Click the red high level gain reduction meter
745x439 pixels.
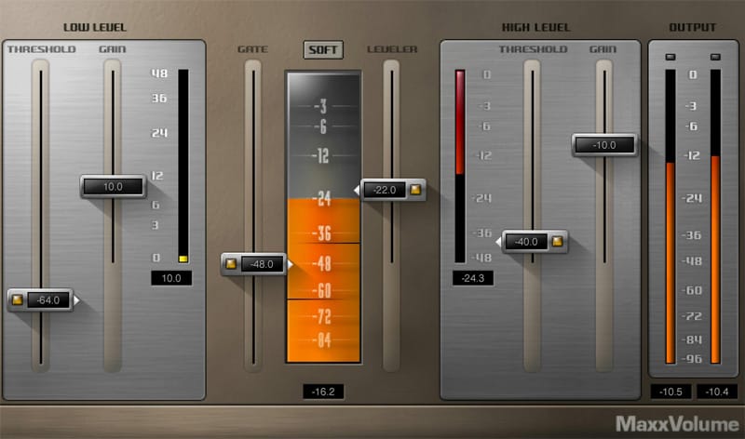[460, 166]
